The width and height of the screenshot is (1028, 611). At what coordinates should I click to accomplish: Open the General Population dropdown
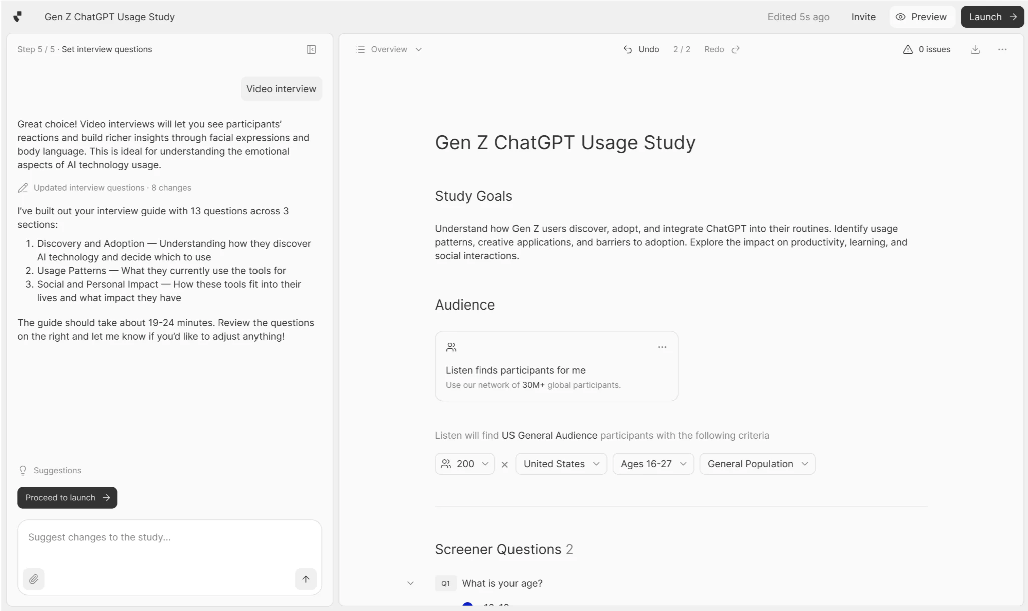pyautogui.click(x=757, y=464)
